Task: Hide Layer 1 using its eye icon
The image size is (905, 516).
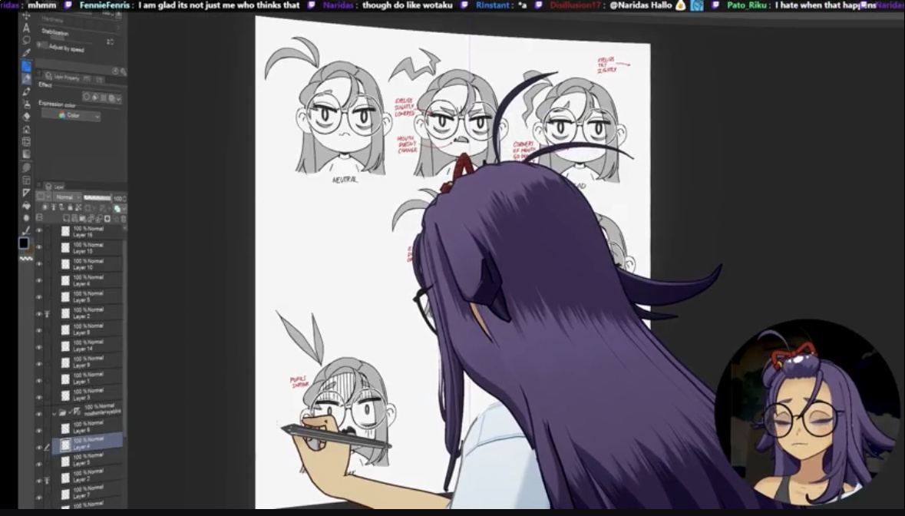Action: [x=39, y=380]
